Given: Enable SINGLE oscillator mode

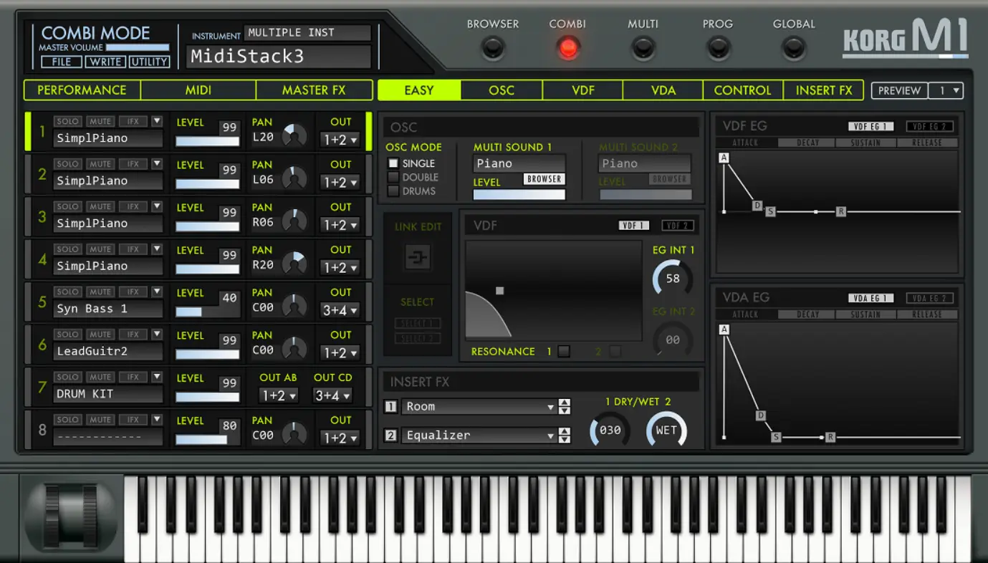Looking at the screenshot, I should (393, 163).
